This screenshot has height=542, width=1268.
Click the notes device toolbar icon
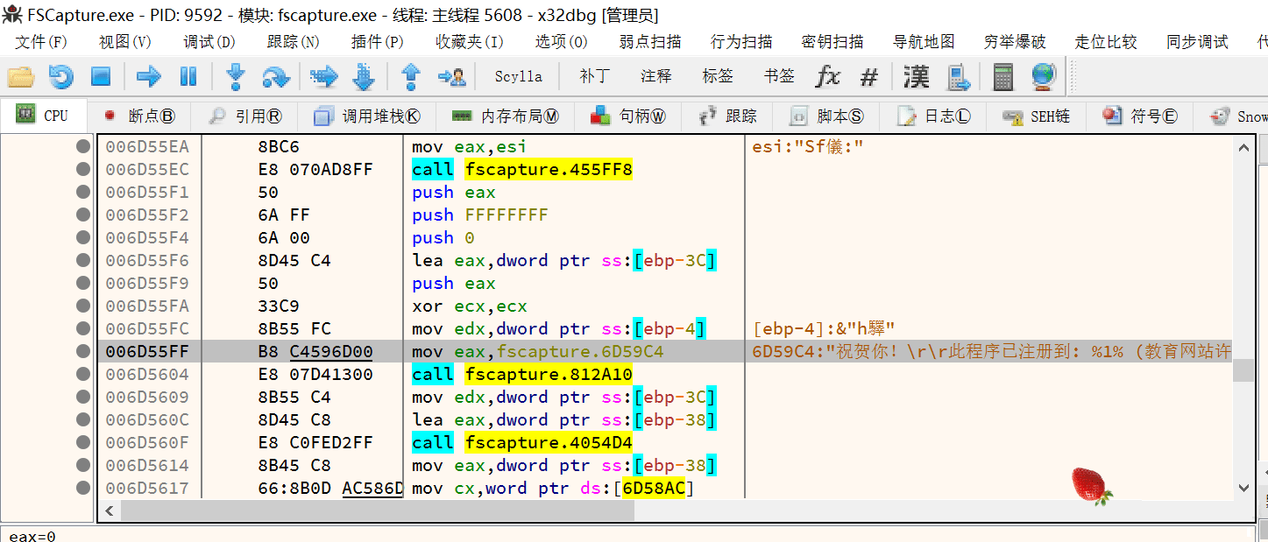pos(959,77)
